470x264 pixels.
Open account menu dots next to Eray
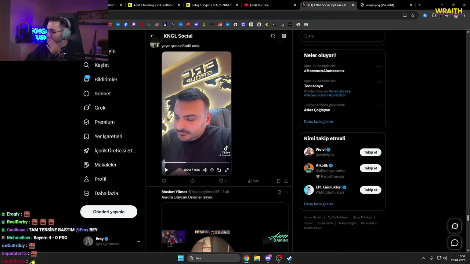pyautogui.click(x=138, y=241)
